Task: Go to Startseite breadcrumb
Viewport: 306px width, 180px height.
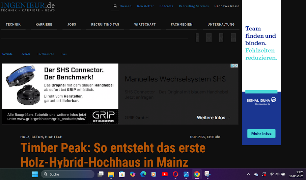Action: click(7, 54)
